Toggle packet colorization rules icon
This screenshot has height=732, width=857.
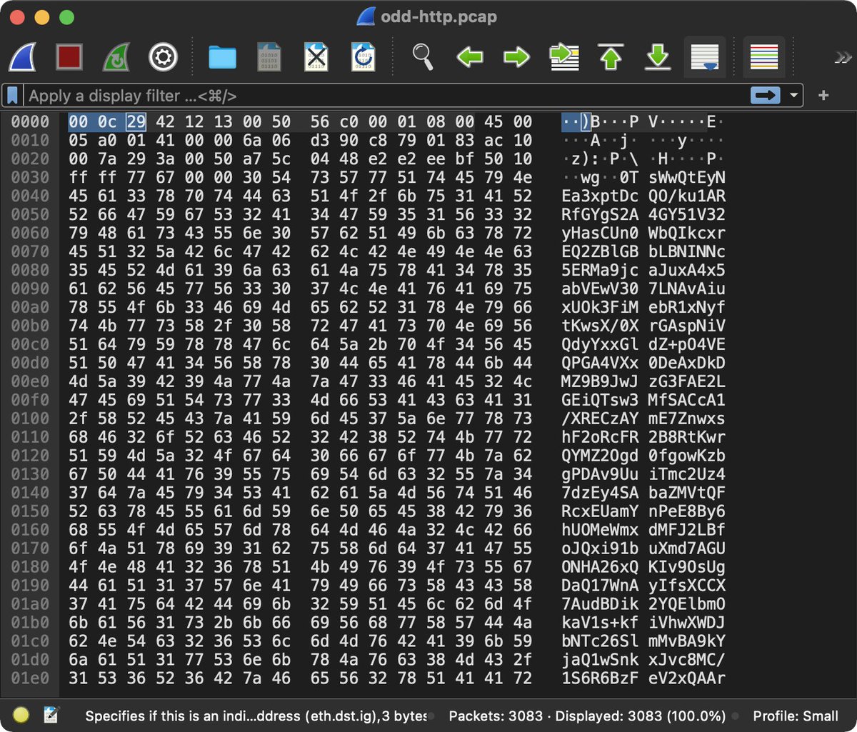[x=764, y=56]
